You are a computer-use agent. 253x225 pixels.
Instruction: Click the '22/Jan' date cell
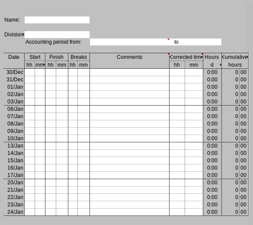point(14,197)
